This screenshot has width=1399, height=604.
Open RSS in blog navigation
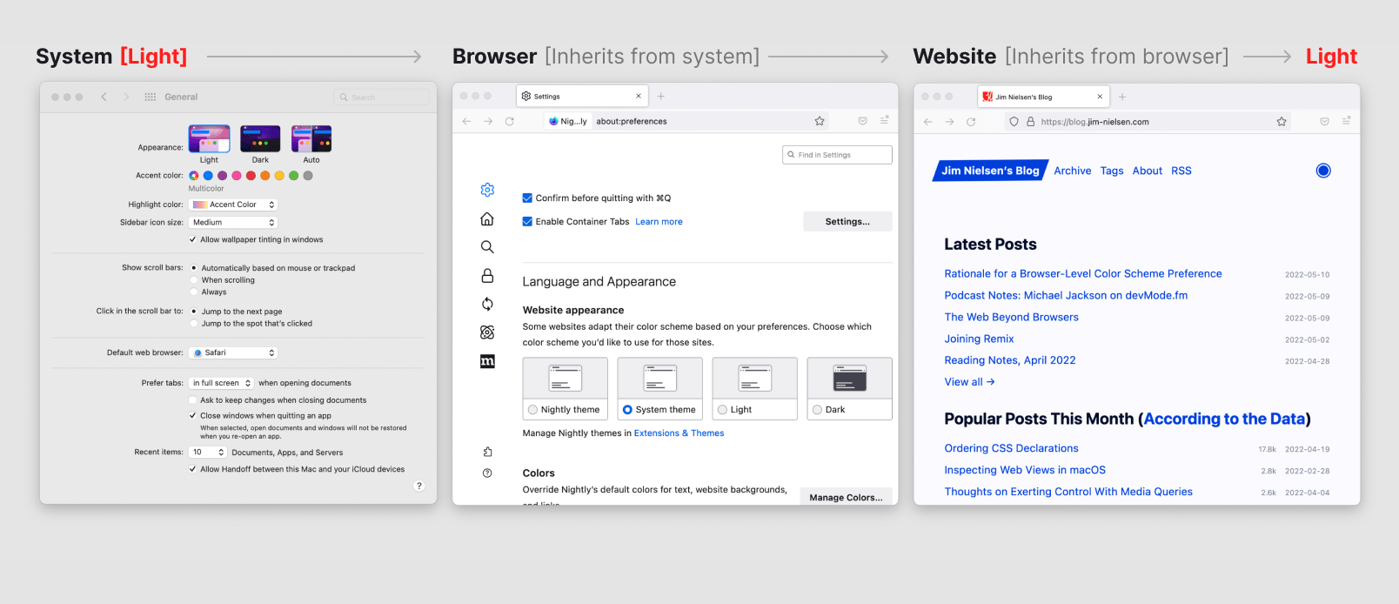tap(1181, 171)
